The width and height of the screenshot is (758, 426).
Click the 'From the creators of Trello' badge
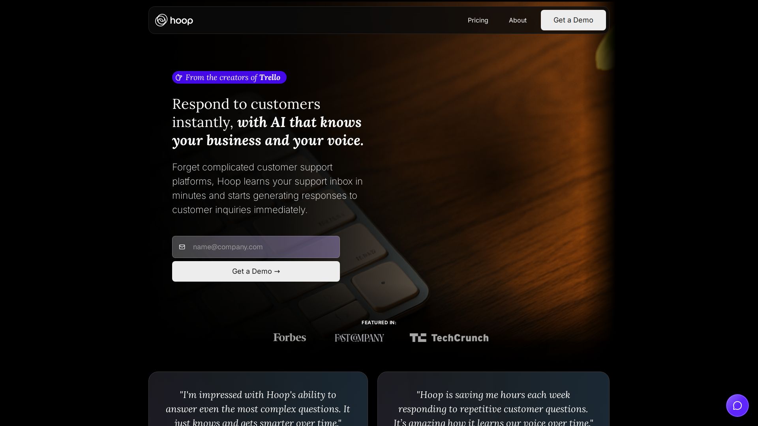point(229,77)
